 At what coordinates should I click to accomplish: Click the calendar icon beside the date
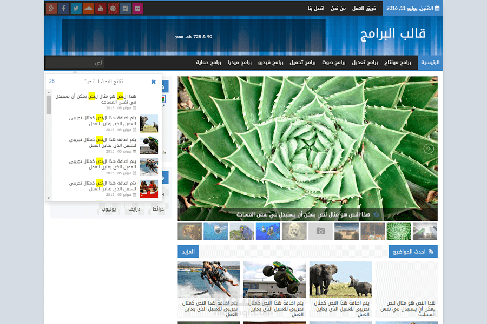[437, 9]
